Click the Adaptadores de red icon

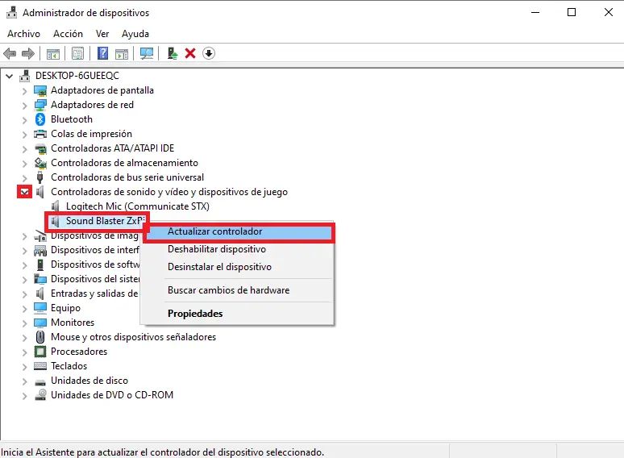pyautogui.click(x=40, y=105)
